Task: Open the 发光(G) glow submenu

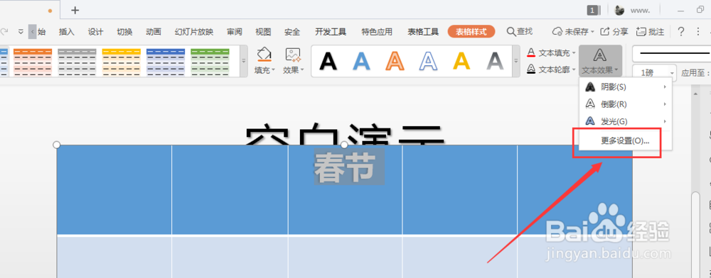Action: click(x=626, y=121)
